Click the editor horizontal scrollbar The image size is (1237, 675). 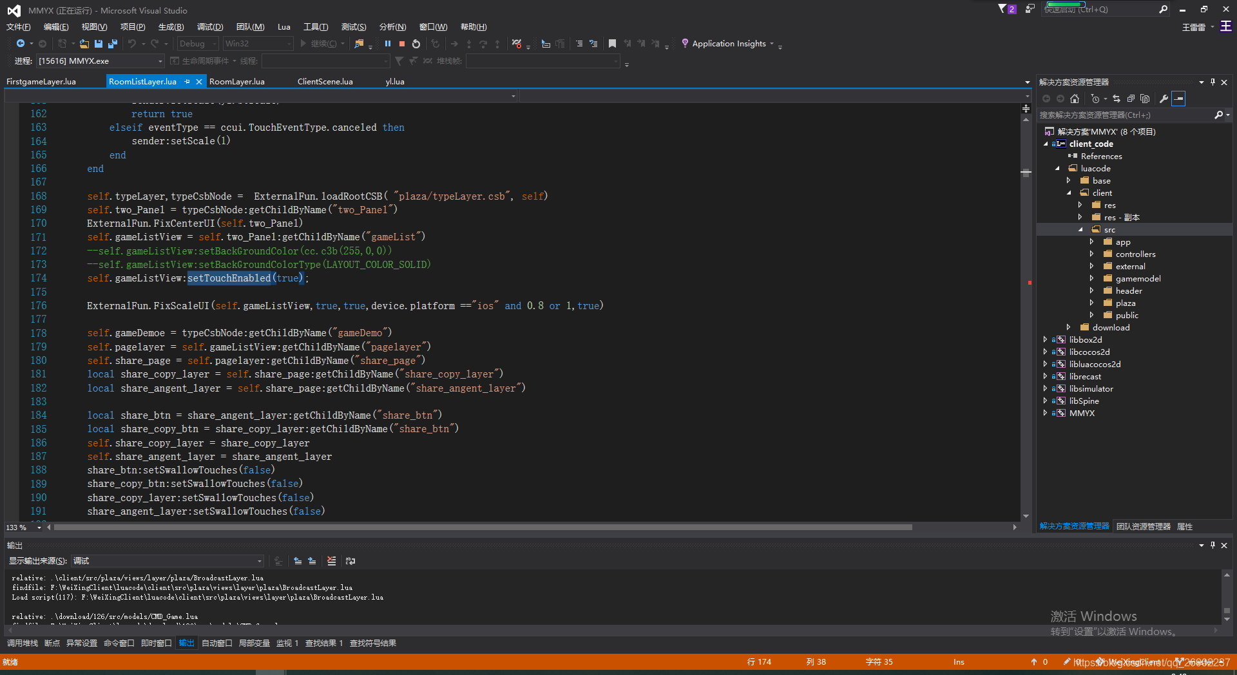(483, 528)
